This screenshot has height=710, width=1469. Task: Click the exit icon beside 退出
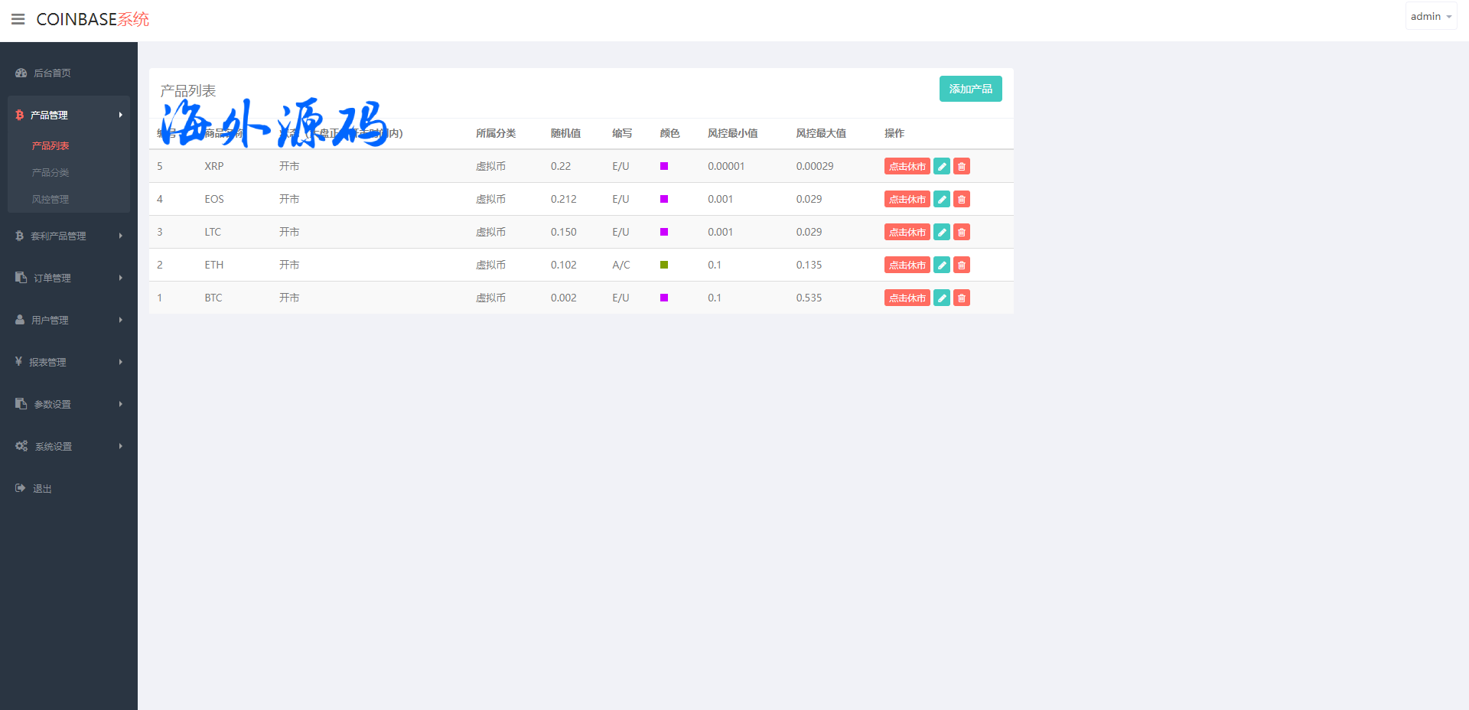pyautogui.click(x=21, y=488)
